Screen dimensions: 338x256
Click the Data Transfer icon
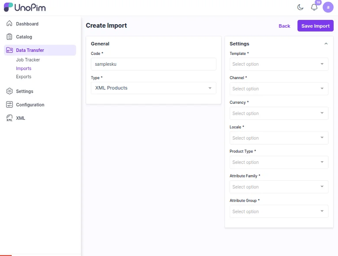[9, 50]
